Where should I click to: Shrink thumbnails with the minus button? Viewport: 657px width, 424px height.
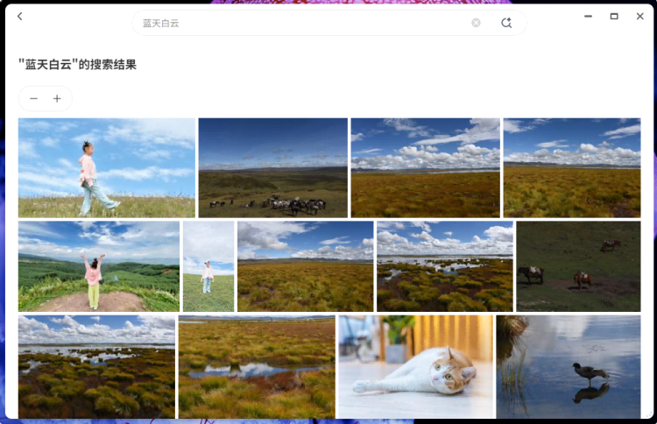[x=33, y=99]
